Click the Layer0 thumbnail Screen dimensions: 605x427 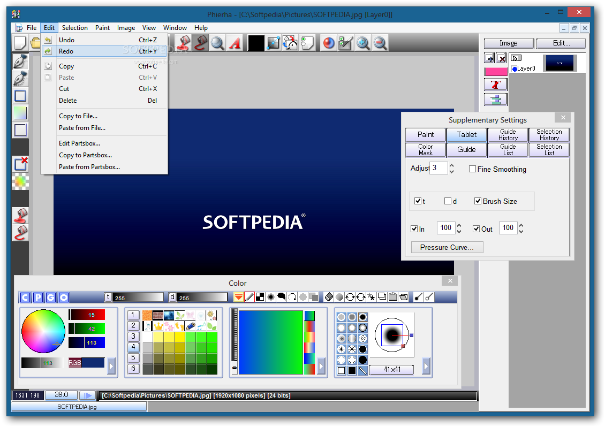[x=559, y=63]
